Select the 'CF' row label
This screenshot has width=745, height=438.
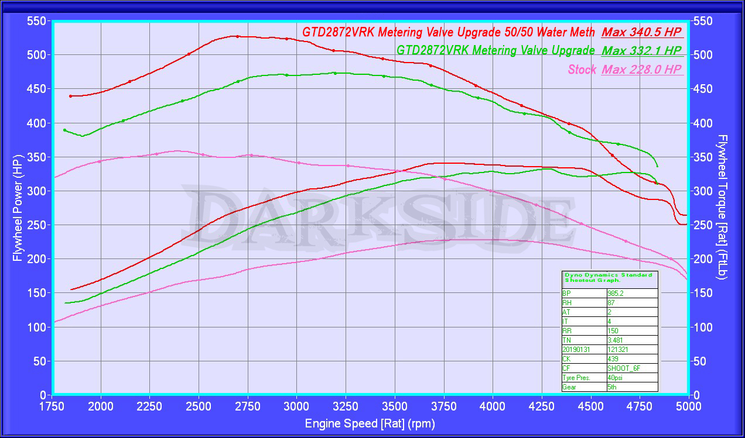tap(566, 368)
